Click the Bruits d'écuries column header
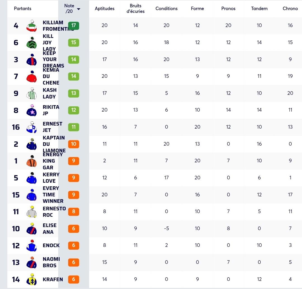 (x=135, y=8)
